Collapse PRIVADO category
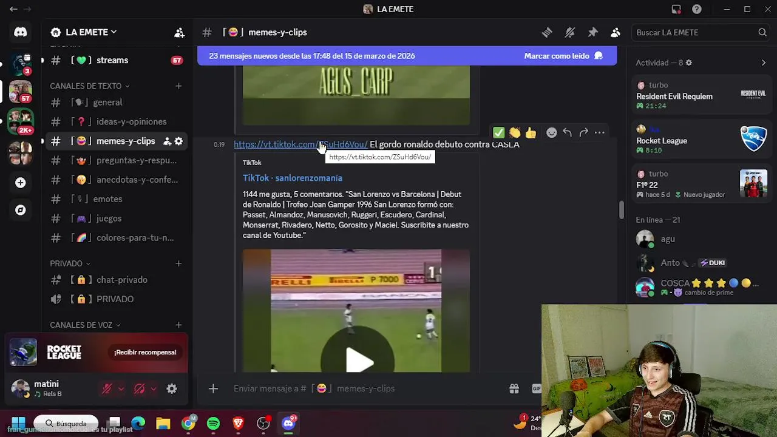Image resolution: width=777 pixels, height=437 pixels. click(70, 263)
